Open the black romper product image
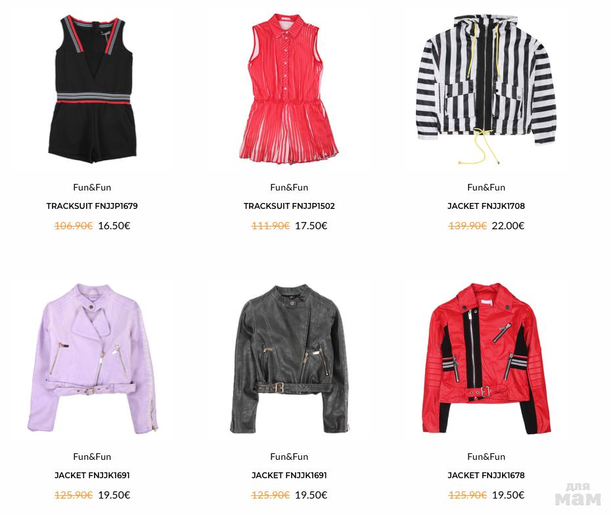Screen dimensions: 611x515 click(x=93, y=89)
